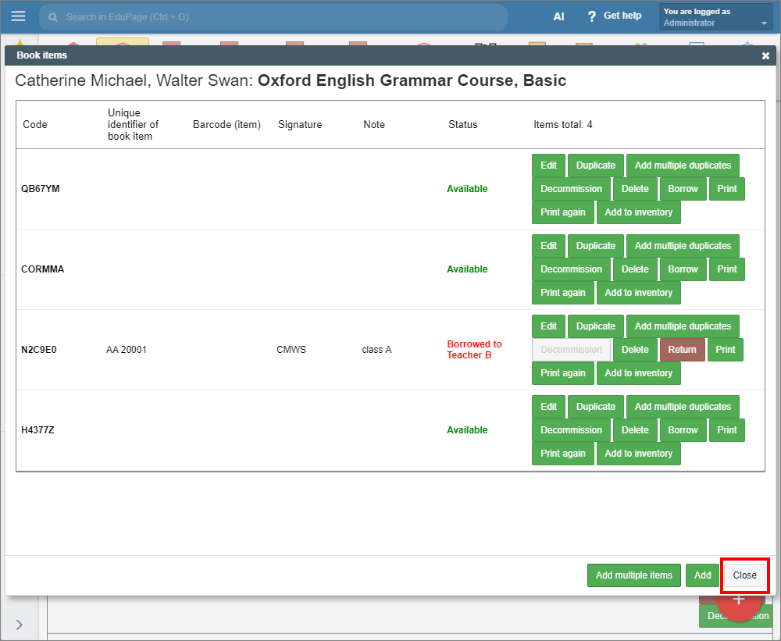The height and width of the screenshot is (641, 781).
Task: Decommission book item H4377Z
Action: click(x=571, y=430)
